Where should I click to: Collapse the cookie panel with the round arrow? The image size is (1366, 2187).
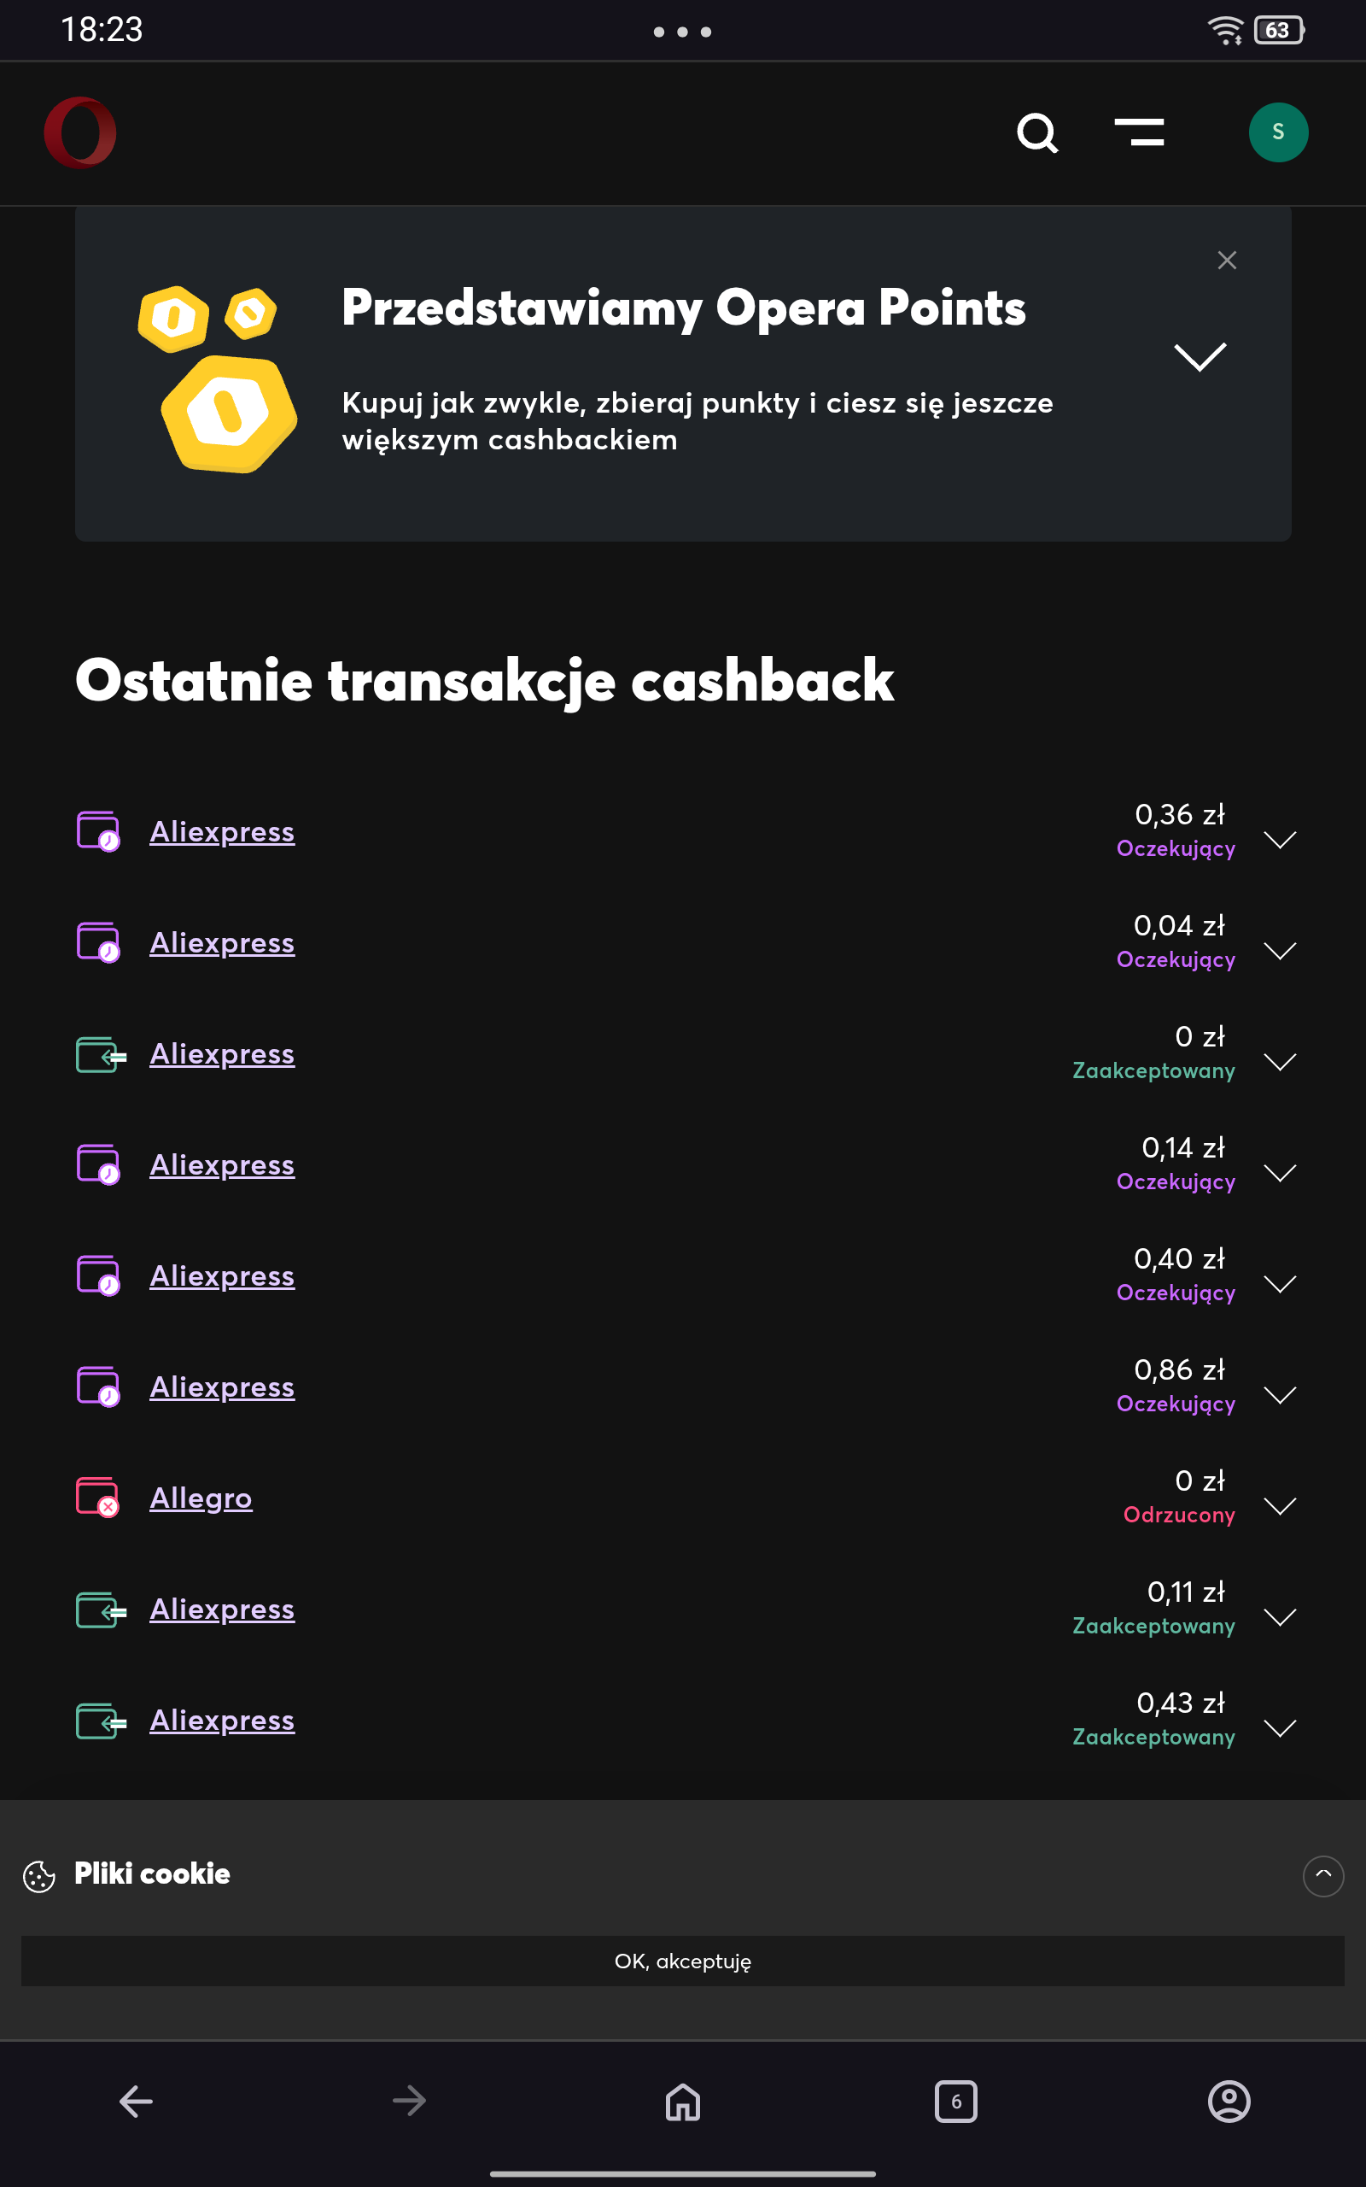coord(1322,1875)
